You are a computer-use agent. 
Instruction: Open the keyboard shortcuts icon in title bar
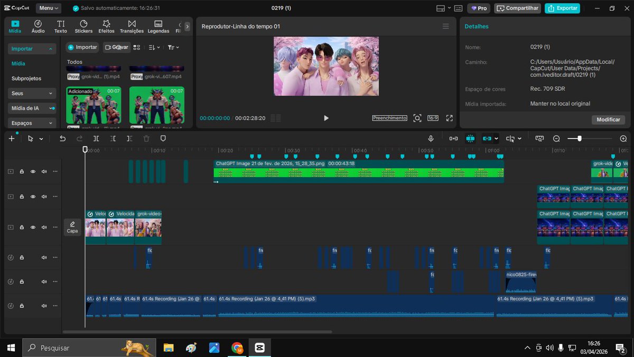click(458, 8)
